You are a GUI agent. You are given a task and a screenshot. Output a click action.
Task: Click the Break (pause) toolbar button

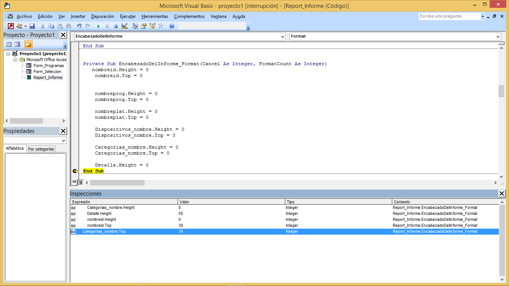pos(107,26)
